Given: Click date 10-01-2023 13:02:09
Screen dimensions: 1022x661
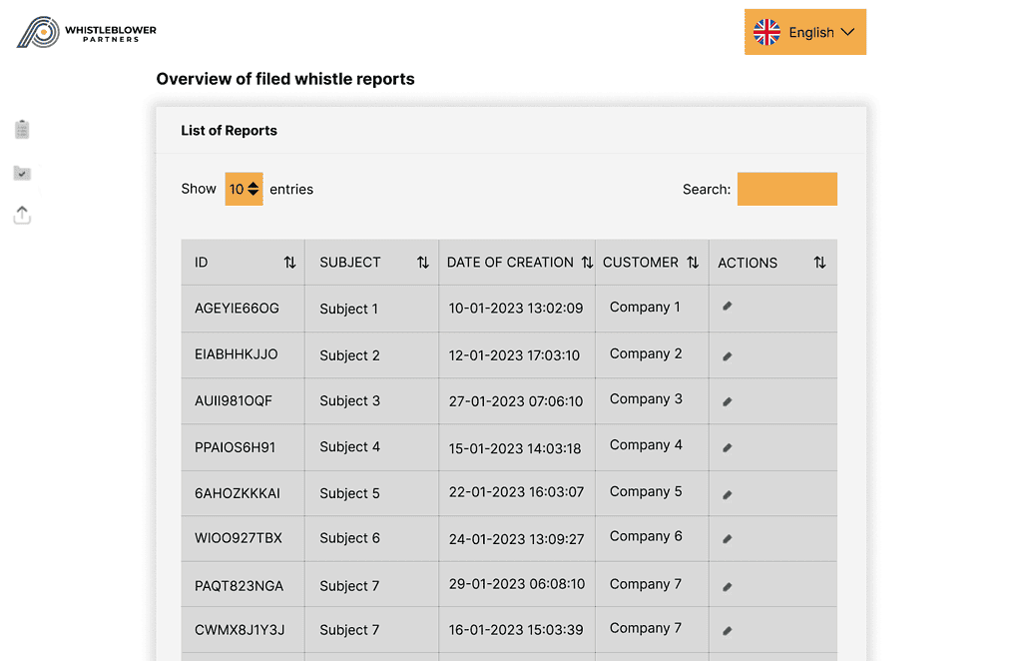Looking at the screenshot, I should 516,308.
